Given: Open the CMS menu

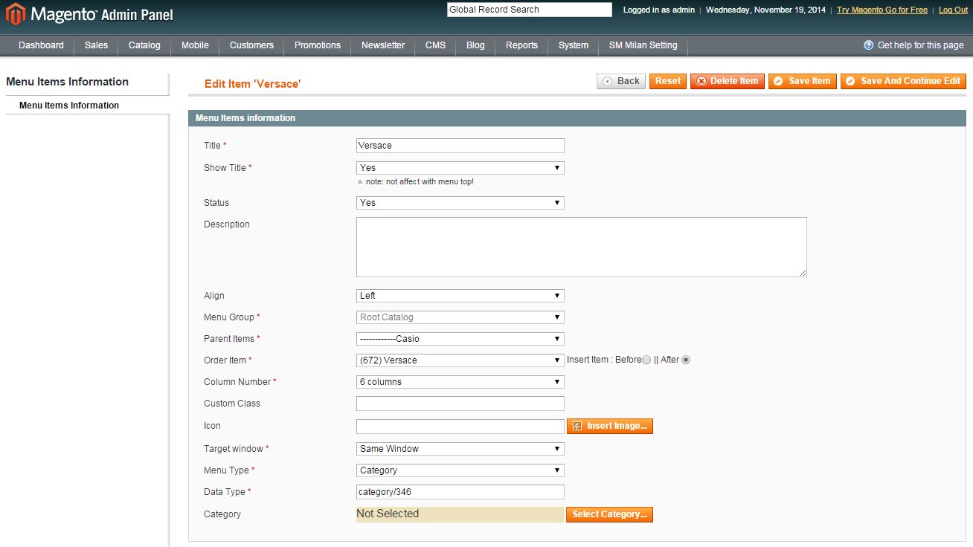Looking at the screenshot, I should pos(435,45).
